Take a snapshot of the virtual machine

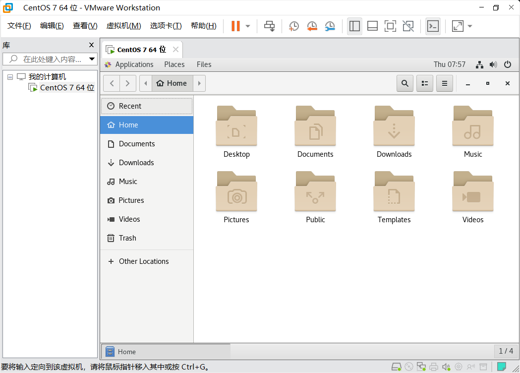click(294, 26)
